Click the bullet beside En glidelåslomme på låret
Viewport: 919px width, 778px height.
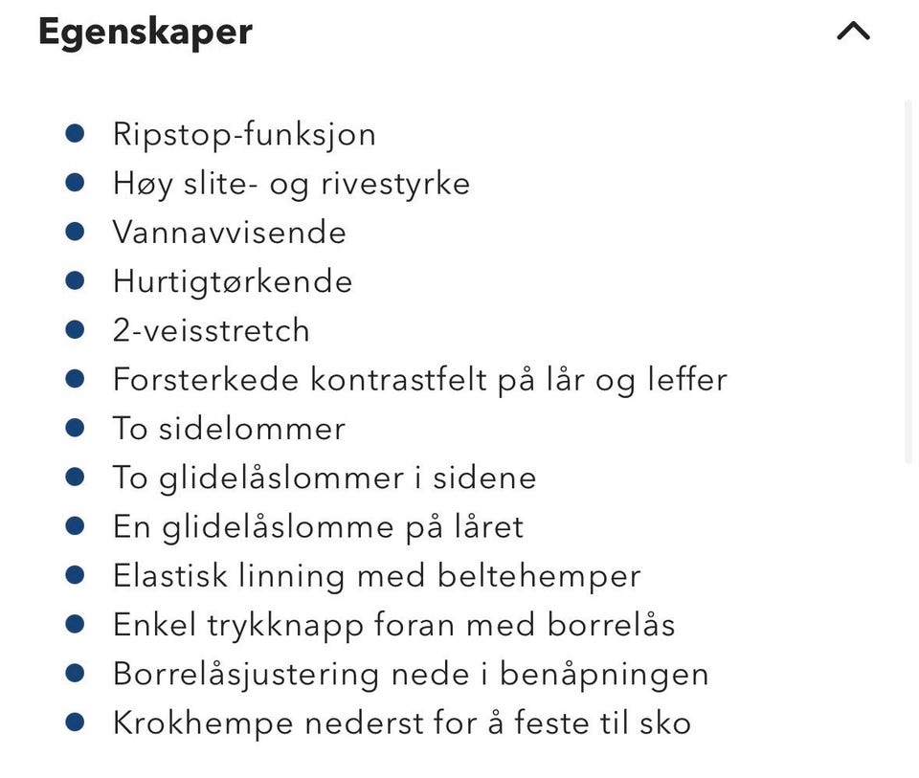tap(75, 525)
